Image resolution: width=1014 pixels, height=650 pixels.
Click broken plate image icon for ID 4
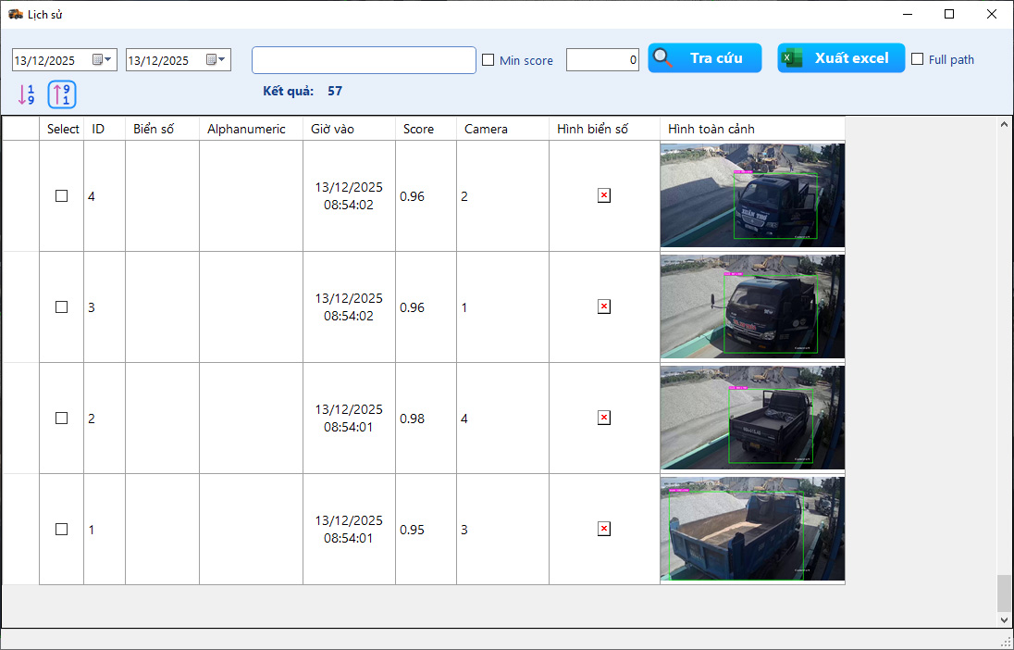tap(604, 195)
